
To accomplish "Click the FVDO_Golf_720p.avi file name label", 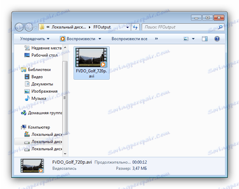I will [x=91, y=74].
